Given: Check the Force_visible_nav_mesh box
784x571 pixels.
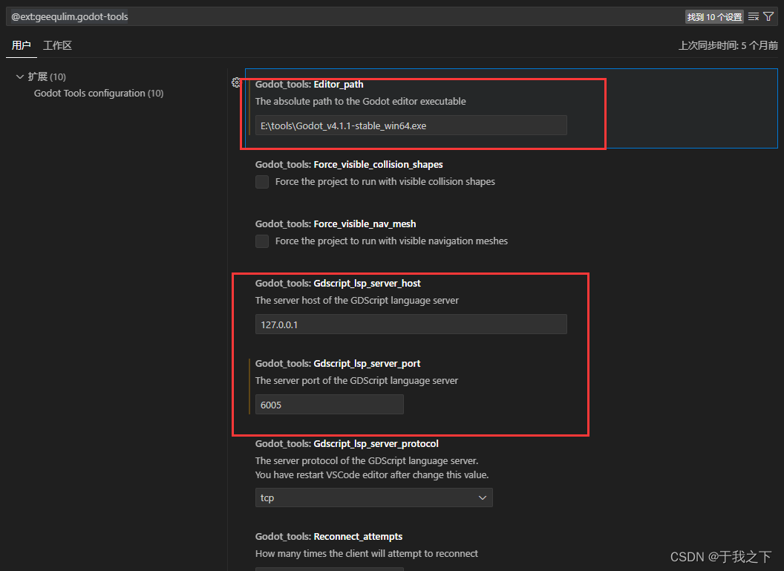Looking at the screenshot, I should [262, 241].
